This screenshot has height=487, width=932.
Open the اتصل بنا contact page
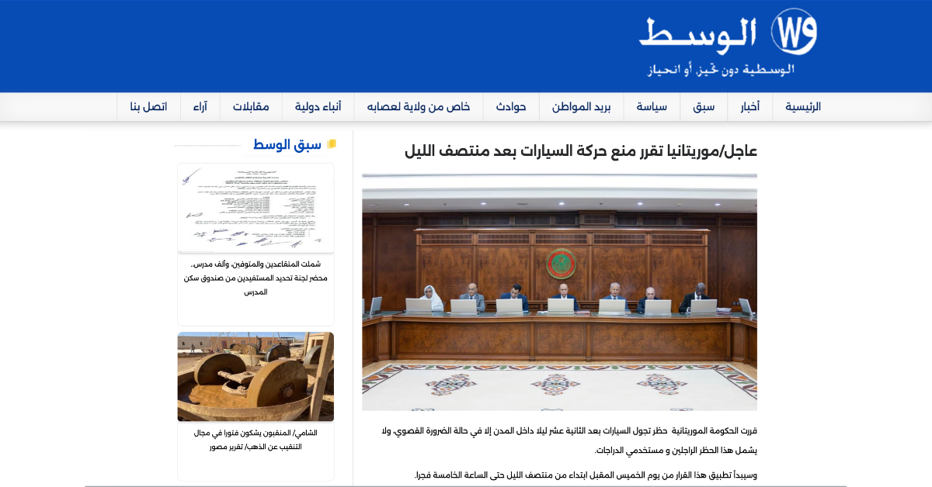click(148, 107)
